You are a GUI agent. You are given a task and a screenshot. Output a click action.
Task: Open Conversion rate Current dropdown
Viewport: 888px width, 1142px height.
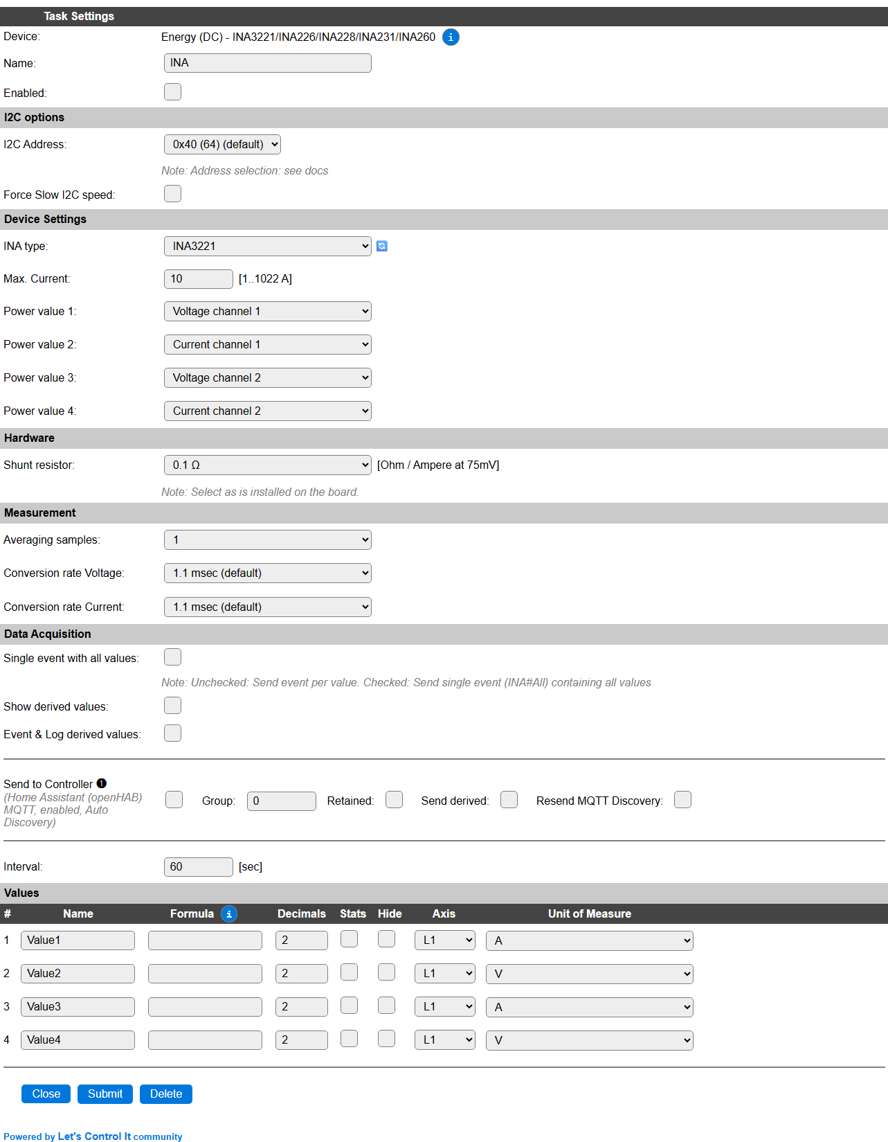coord(268,607)
